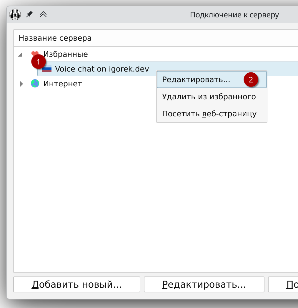Click the Russian flag icon beside the server
This screenshot has height=308, width=298.
[x=47, y=69]
